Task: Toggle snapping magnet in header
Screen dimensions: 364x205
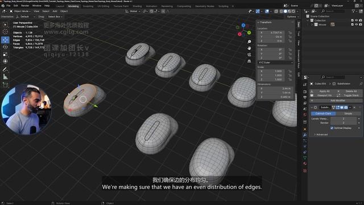Action: (x=152, y=11)
